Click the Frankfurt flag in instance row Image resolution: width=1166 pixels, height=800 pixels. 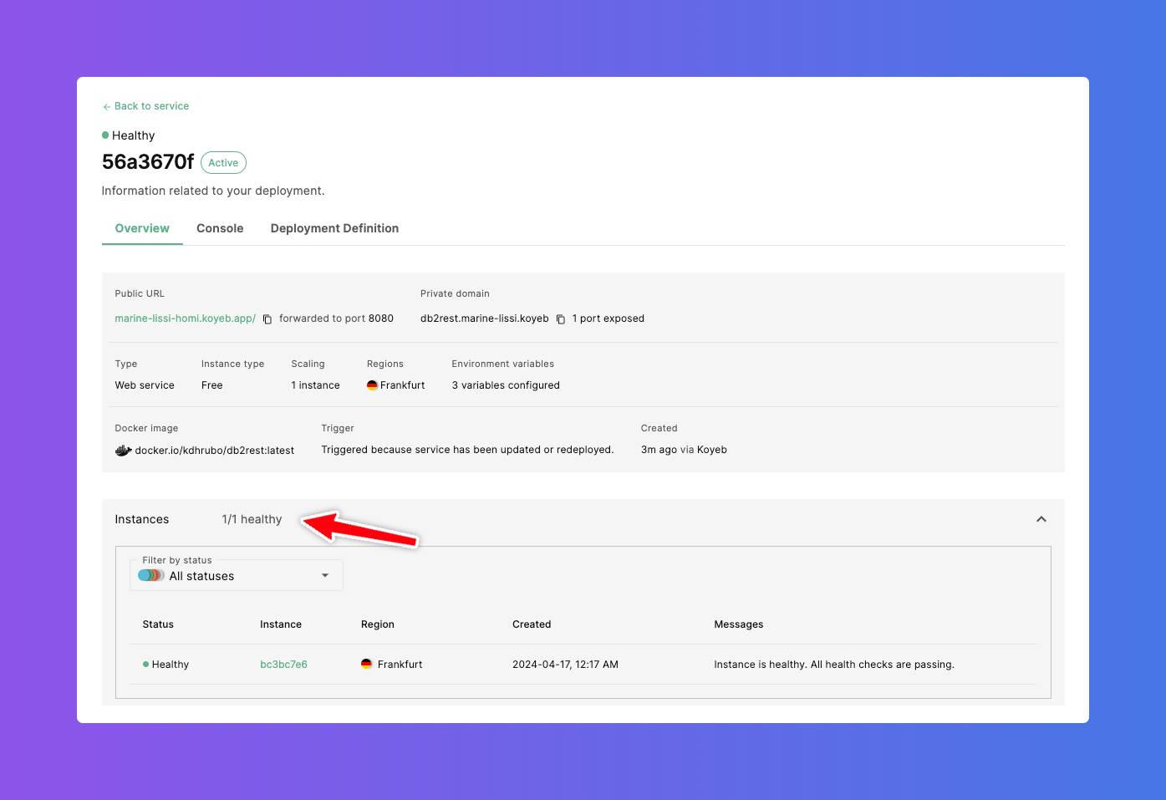coord(366,665)
